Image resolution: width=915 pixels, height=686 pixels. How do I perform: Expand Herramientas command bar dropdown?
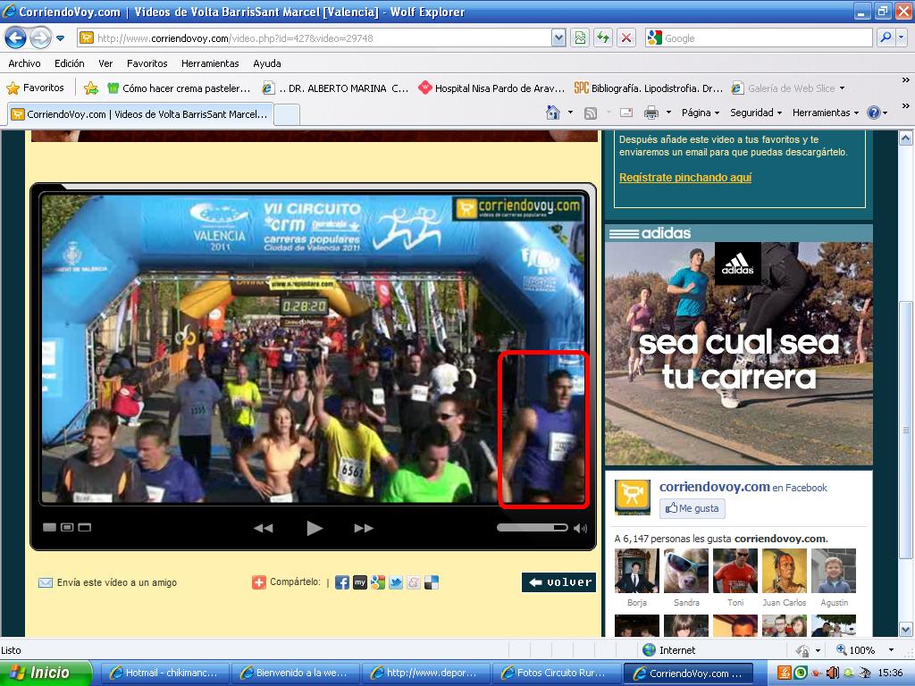coord(825,113)
